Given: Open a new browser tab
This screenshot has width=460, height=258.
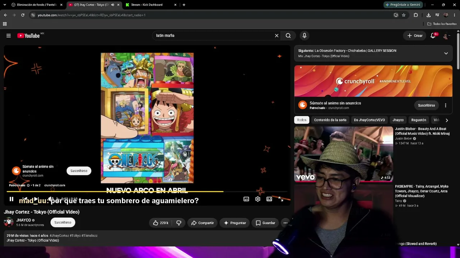Looking at the screenshot, I should [x=184, y=5].
